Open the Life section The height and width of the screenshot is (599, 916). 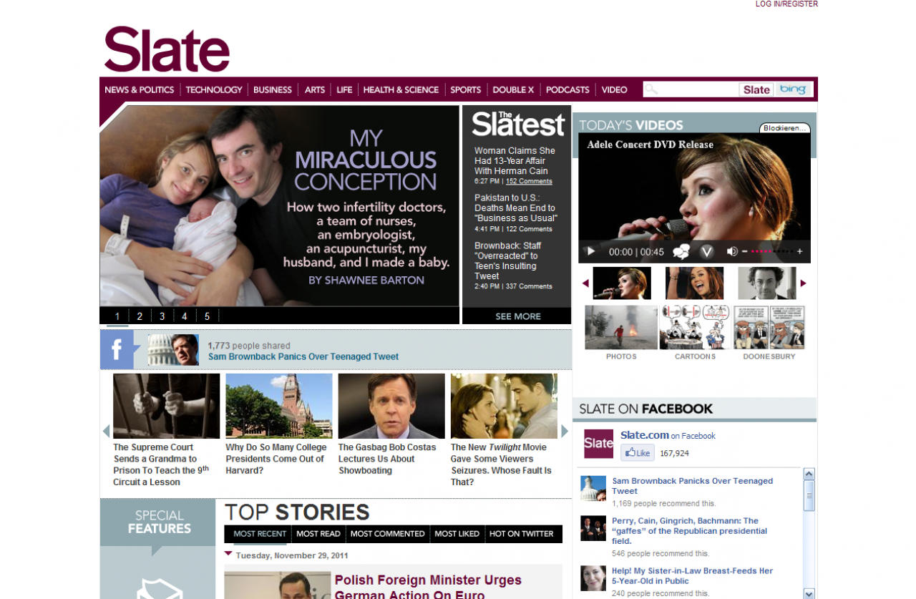click(344, 89)
